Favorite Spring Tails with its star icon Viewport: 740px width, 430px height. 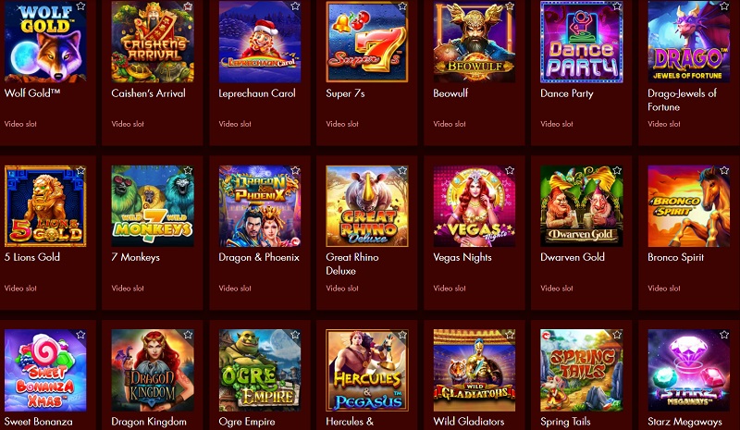click(617, 335)
